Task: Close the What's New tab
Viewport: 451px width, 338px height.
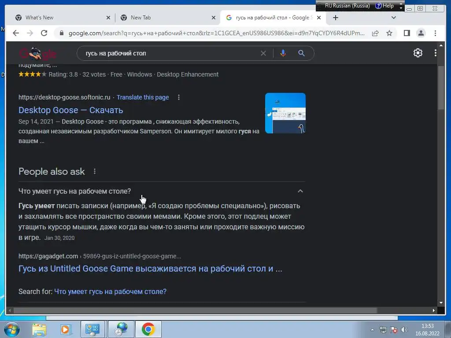Action: [x=108, y=18]
